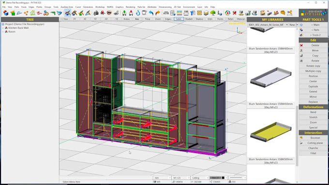Click the green and yellow cube icon in the toolbar
This screenshot has width=329, height=185.
pos(13,13)
